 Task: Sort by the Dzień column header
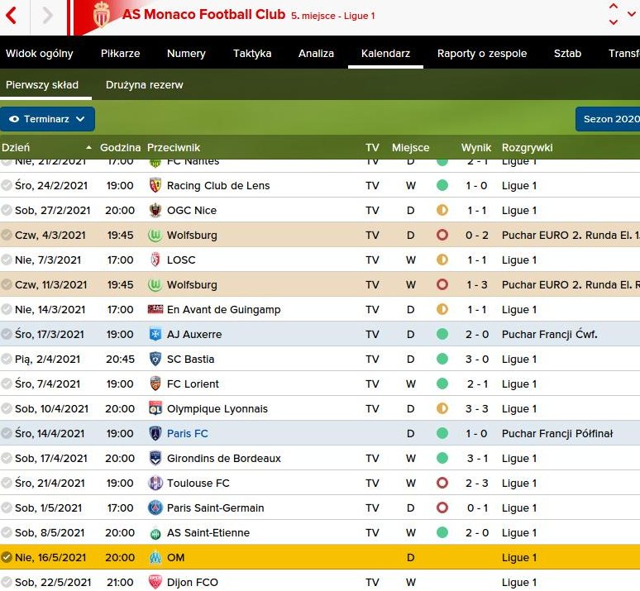coord(17,147)
